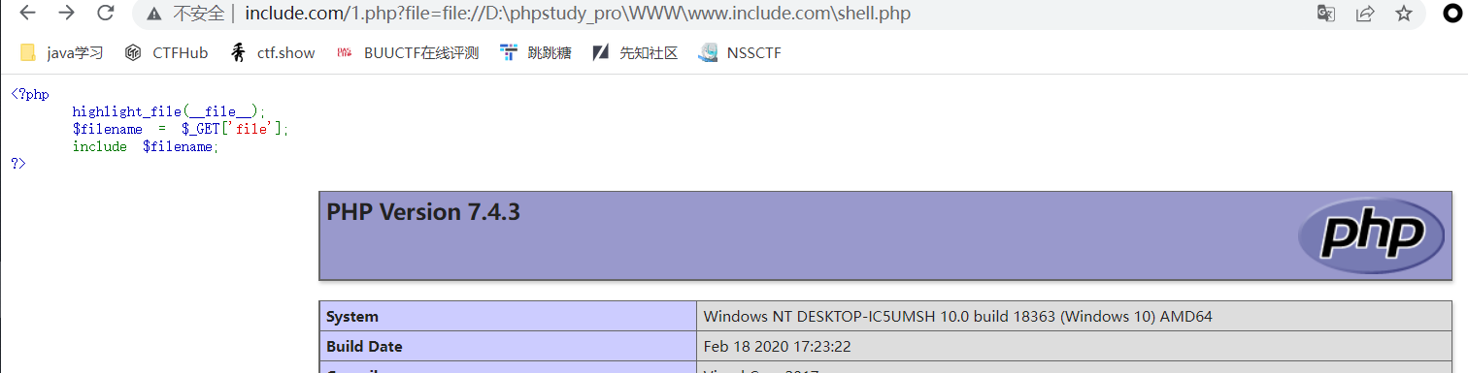Open the 先知社区 bookmark
The image size is (1468, 373).
[635, 53]
